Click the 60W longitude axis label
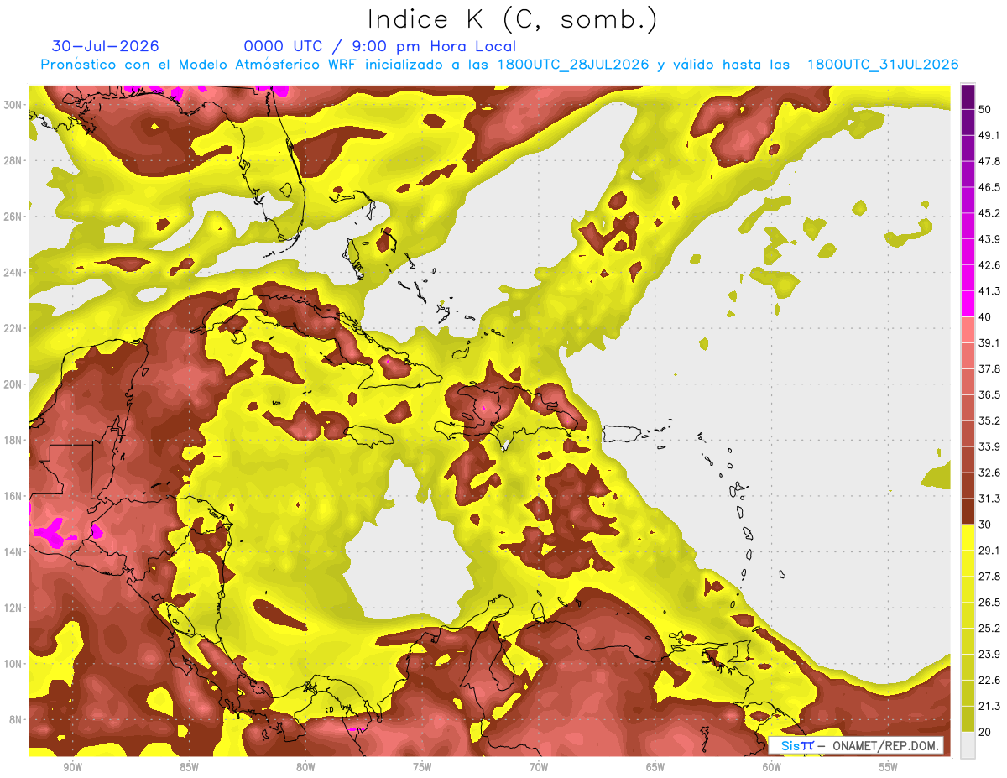The image size is (1007, 778). click(772, 767)
